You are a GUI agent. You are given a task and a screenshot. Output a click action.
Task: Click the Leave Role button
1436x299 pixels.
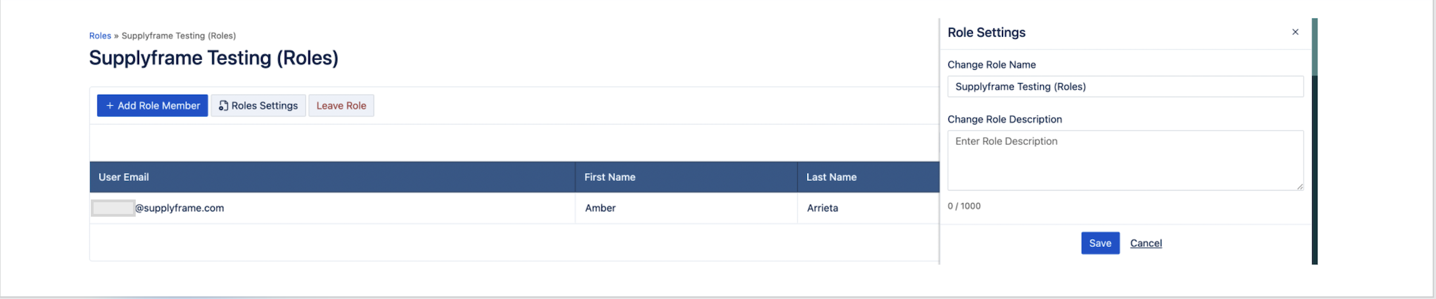tap(341, 105)
